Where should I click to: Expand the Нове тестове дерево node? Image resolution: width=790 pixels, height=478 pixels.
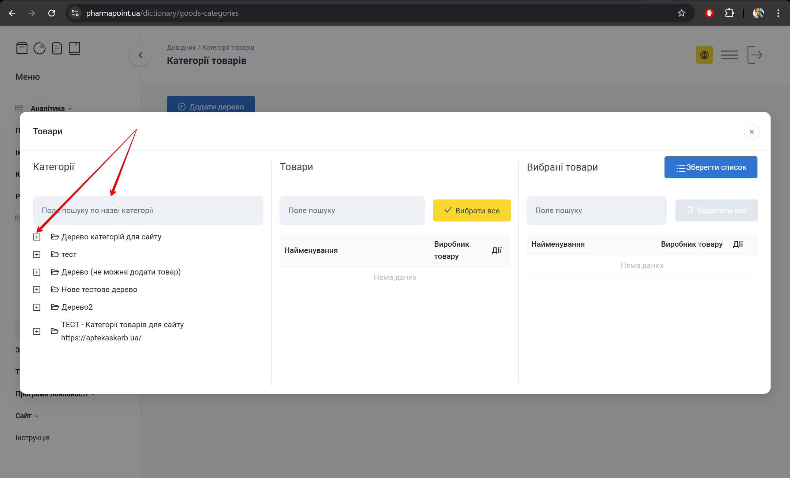37,290
